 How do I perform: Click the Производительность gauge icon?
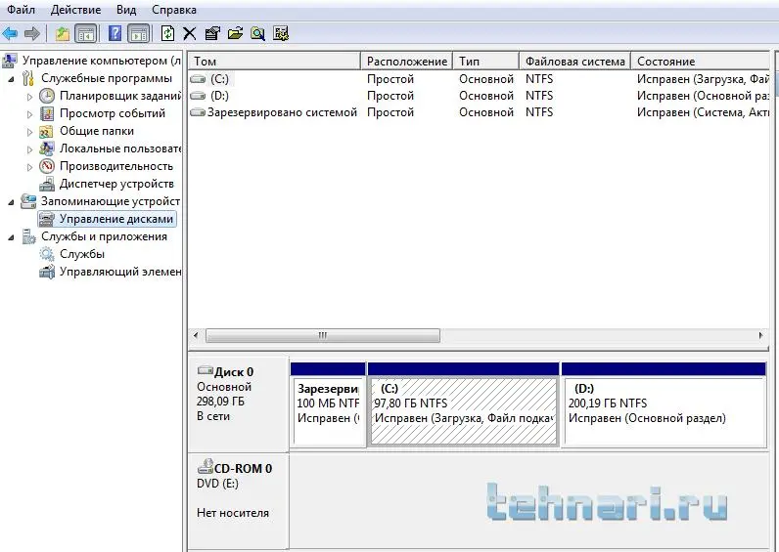coord(47,166)
